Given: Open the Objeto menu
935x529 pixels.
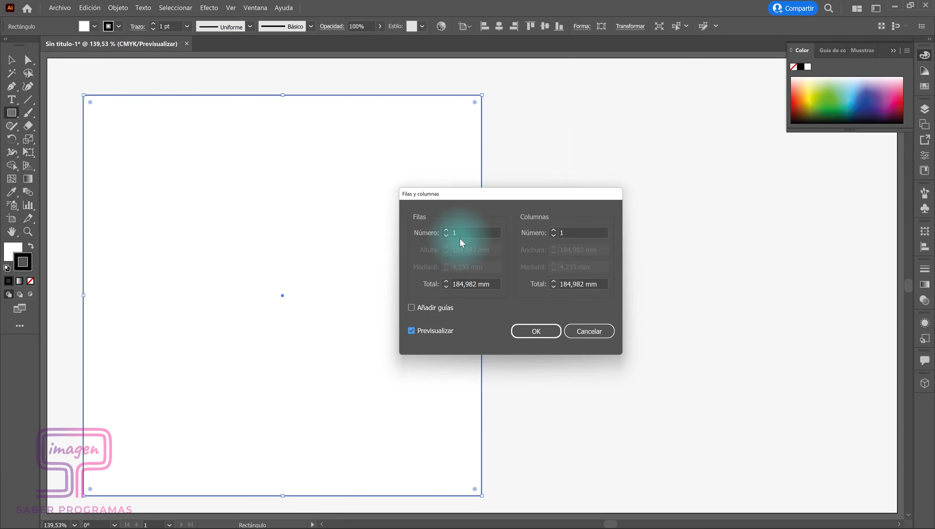Looking at the screenshot, I should click(x=118, y=8).
